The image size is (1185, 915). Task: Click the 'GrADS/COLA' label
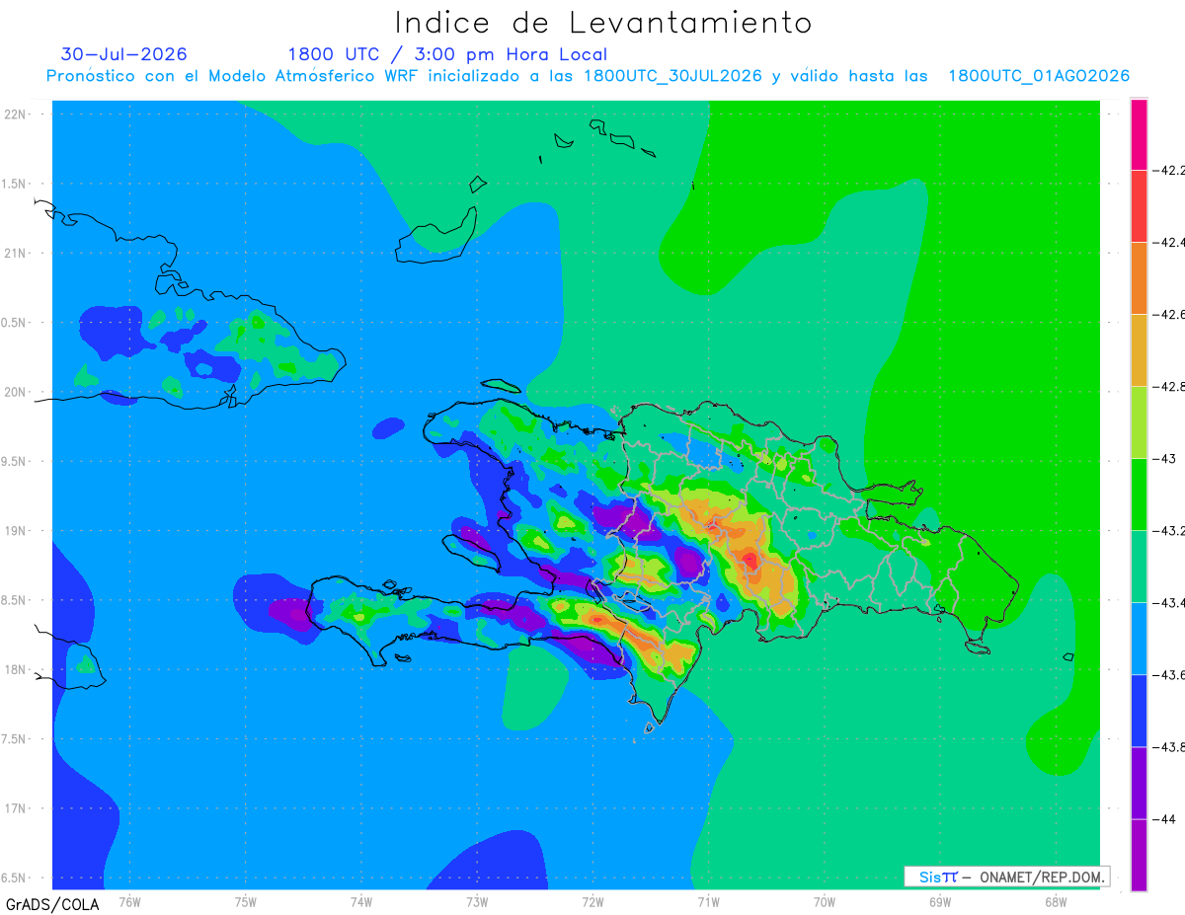(52, 904)
